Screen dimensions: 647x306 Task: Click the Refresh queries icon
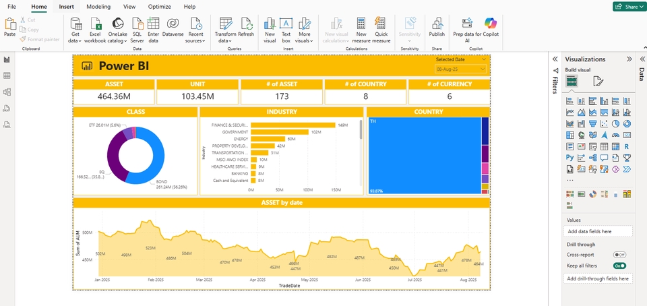246,24
